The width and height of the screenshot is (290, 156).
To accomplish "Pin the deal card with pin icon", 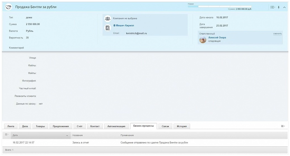I will coord(279,7).
